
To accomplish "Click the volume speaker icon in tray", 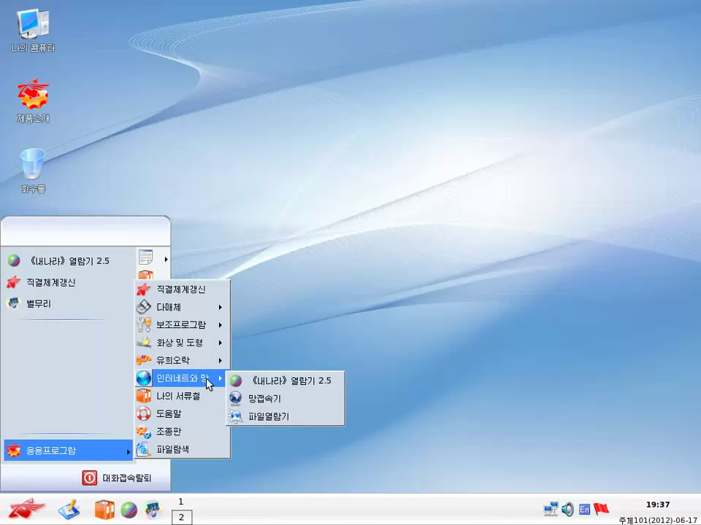I will 567,509.
